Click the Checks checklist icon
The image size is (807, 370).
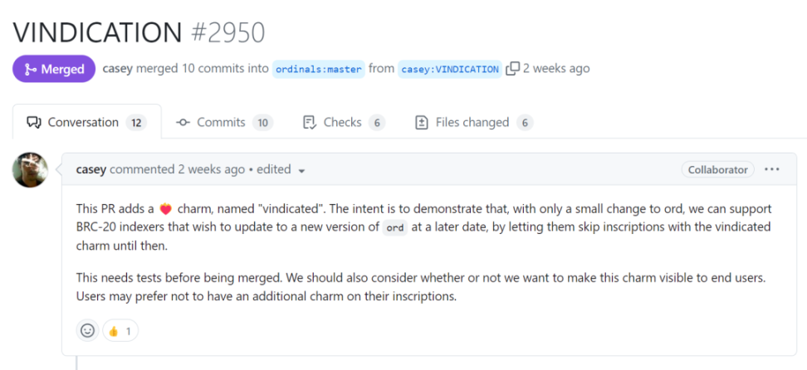[x=310, y=123]
